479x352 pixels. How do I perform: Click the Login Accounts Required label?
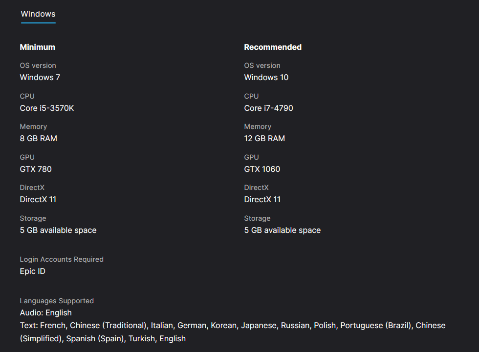(62, 259)
